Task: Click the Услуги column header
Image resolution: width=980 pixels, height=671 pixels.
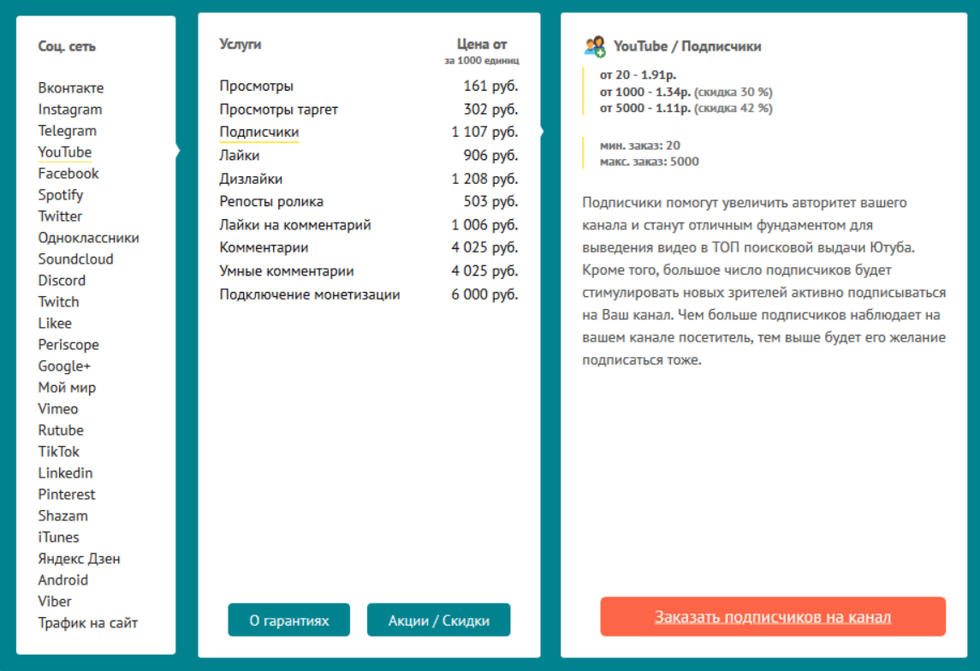Action: click(x=240, y=45)
